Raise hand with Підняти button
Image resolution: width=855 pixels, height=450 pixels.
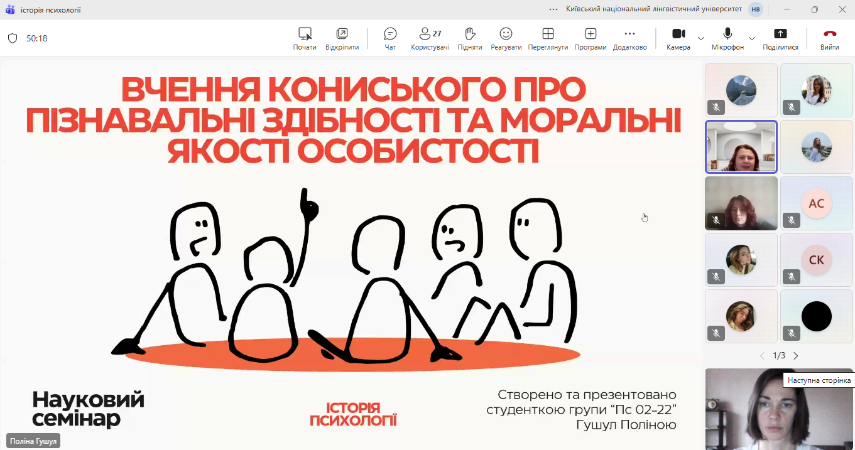tap(469, 38)
